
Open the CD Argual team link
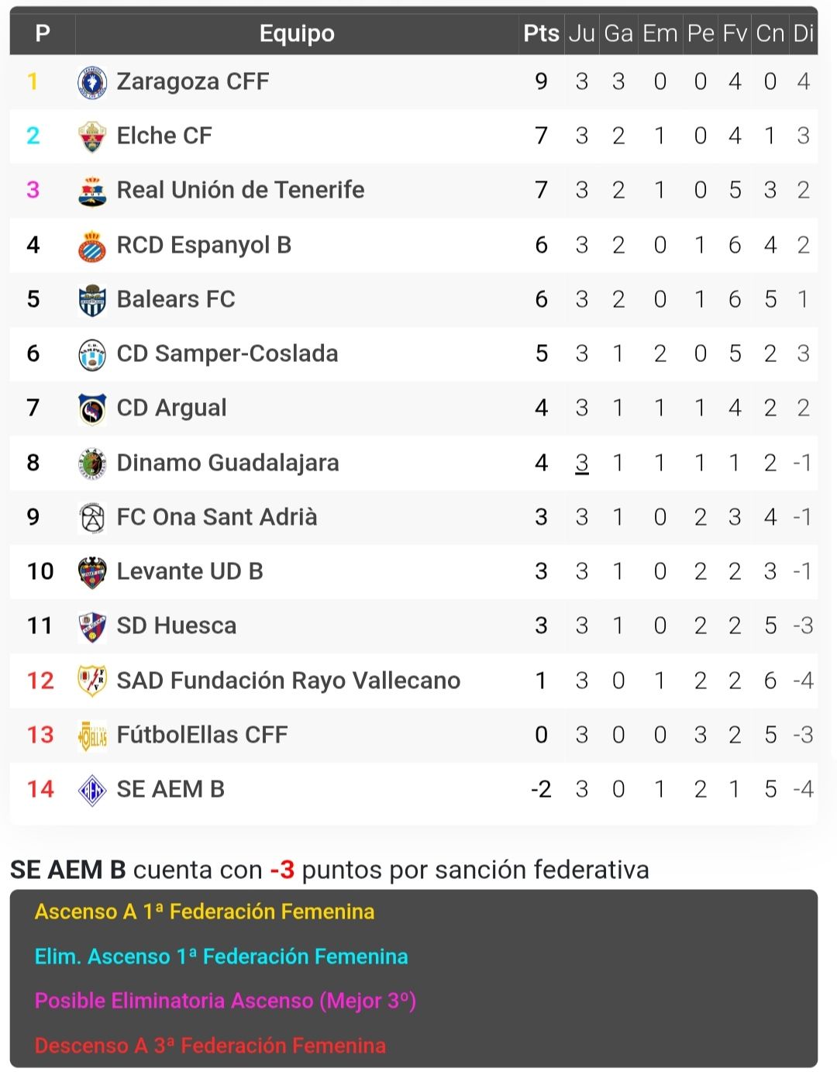(171, 408)
